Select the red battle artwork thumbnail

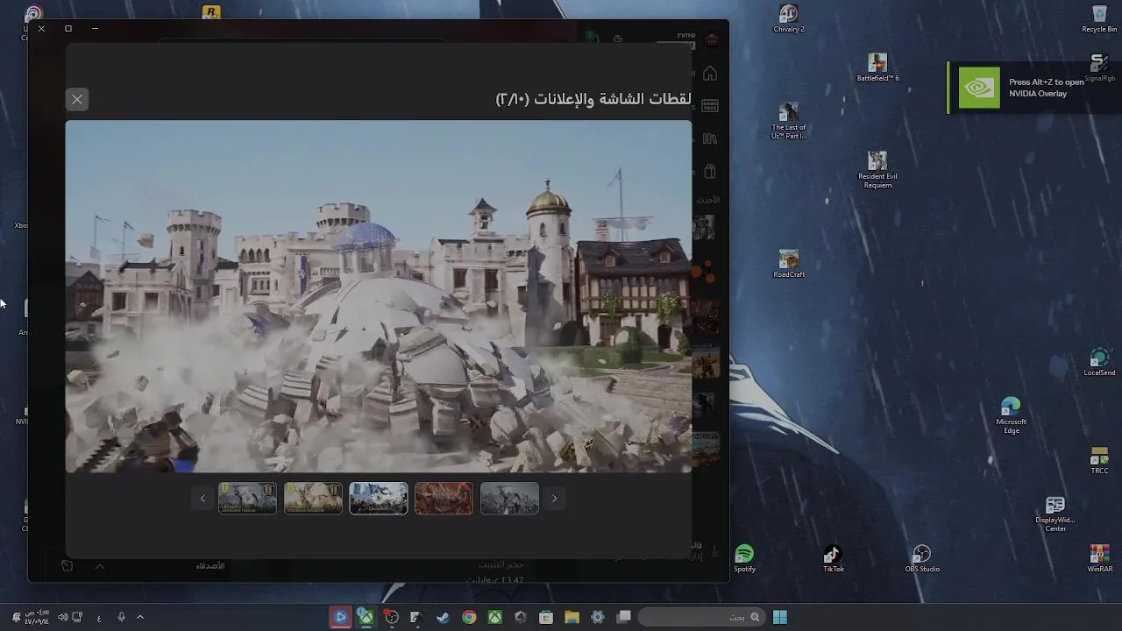coord(444,499)
